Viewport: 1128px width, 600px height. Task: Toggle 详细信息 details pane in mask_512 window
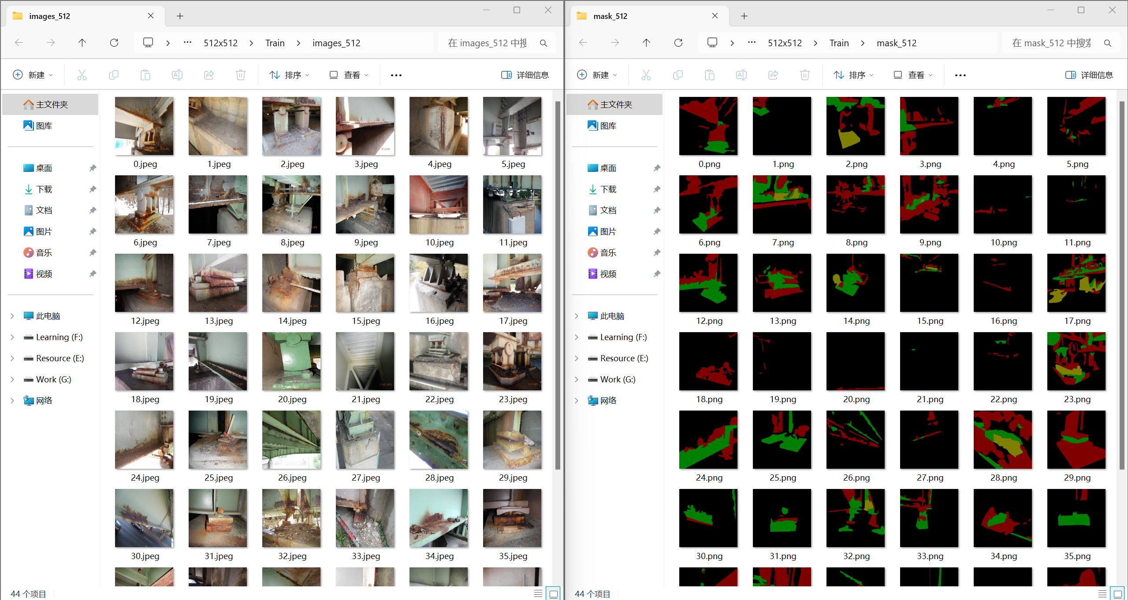coord(1089,75)
